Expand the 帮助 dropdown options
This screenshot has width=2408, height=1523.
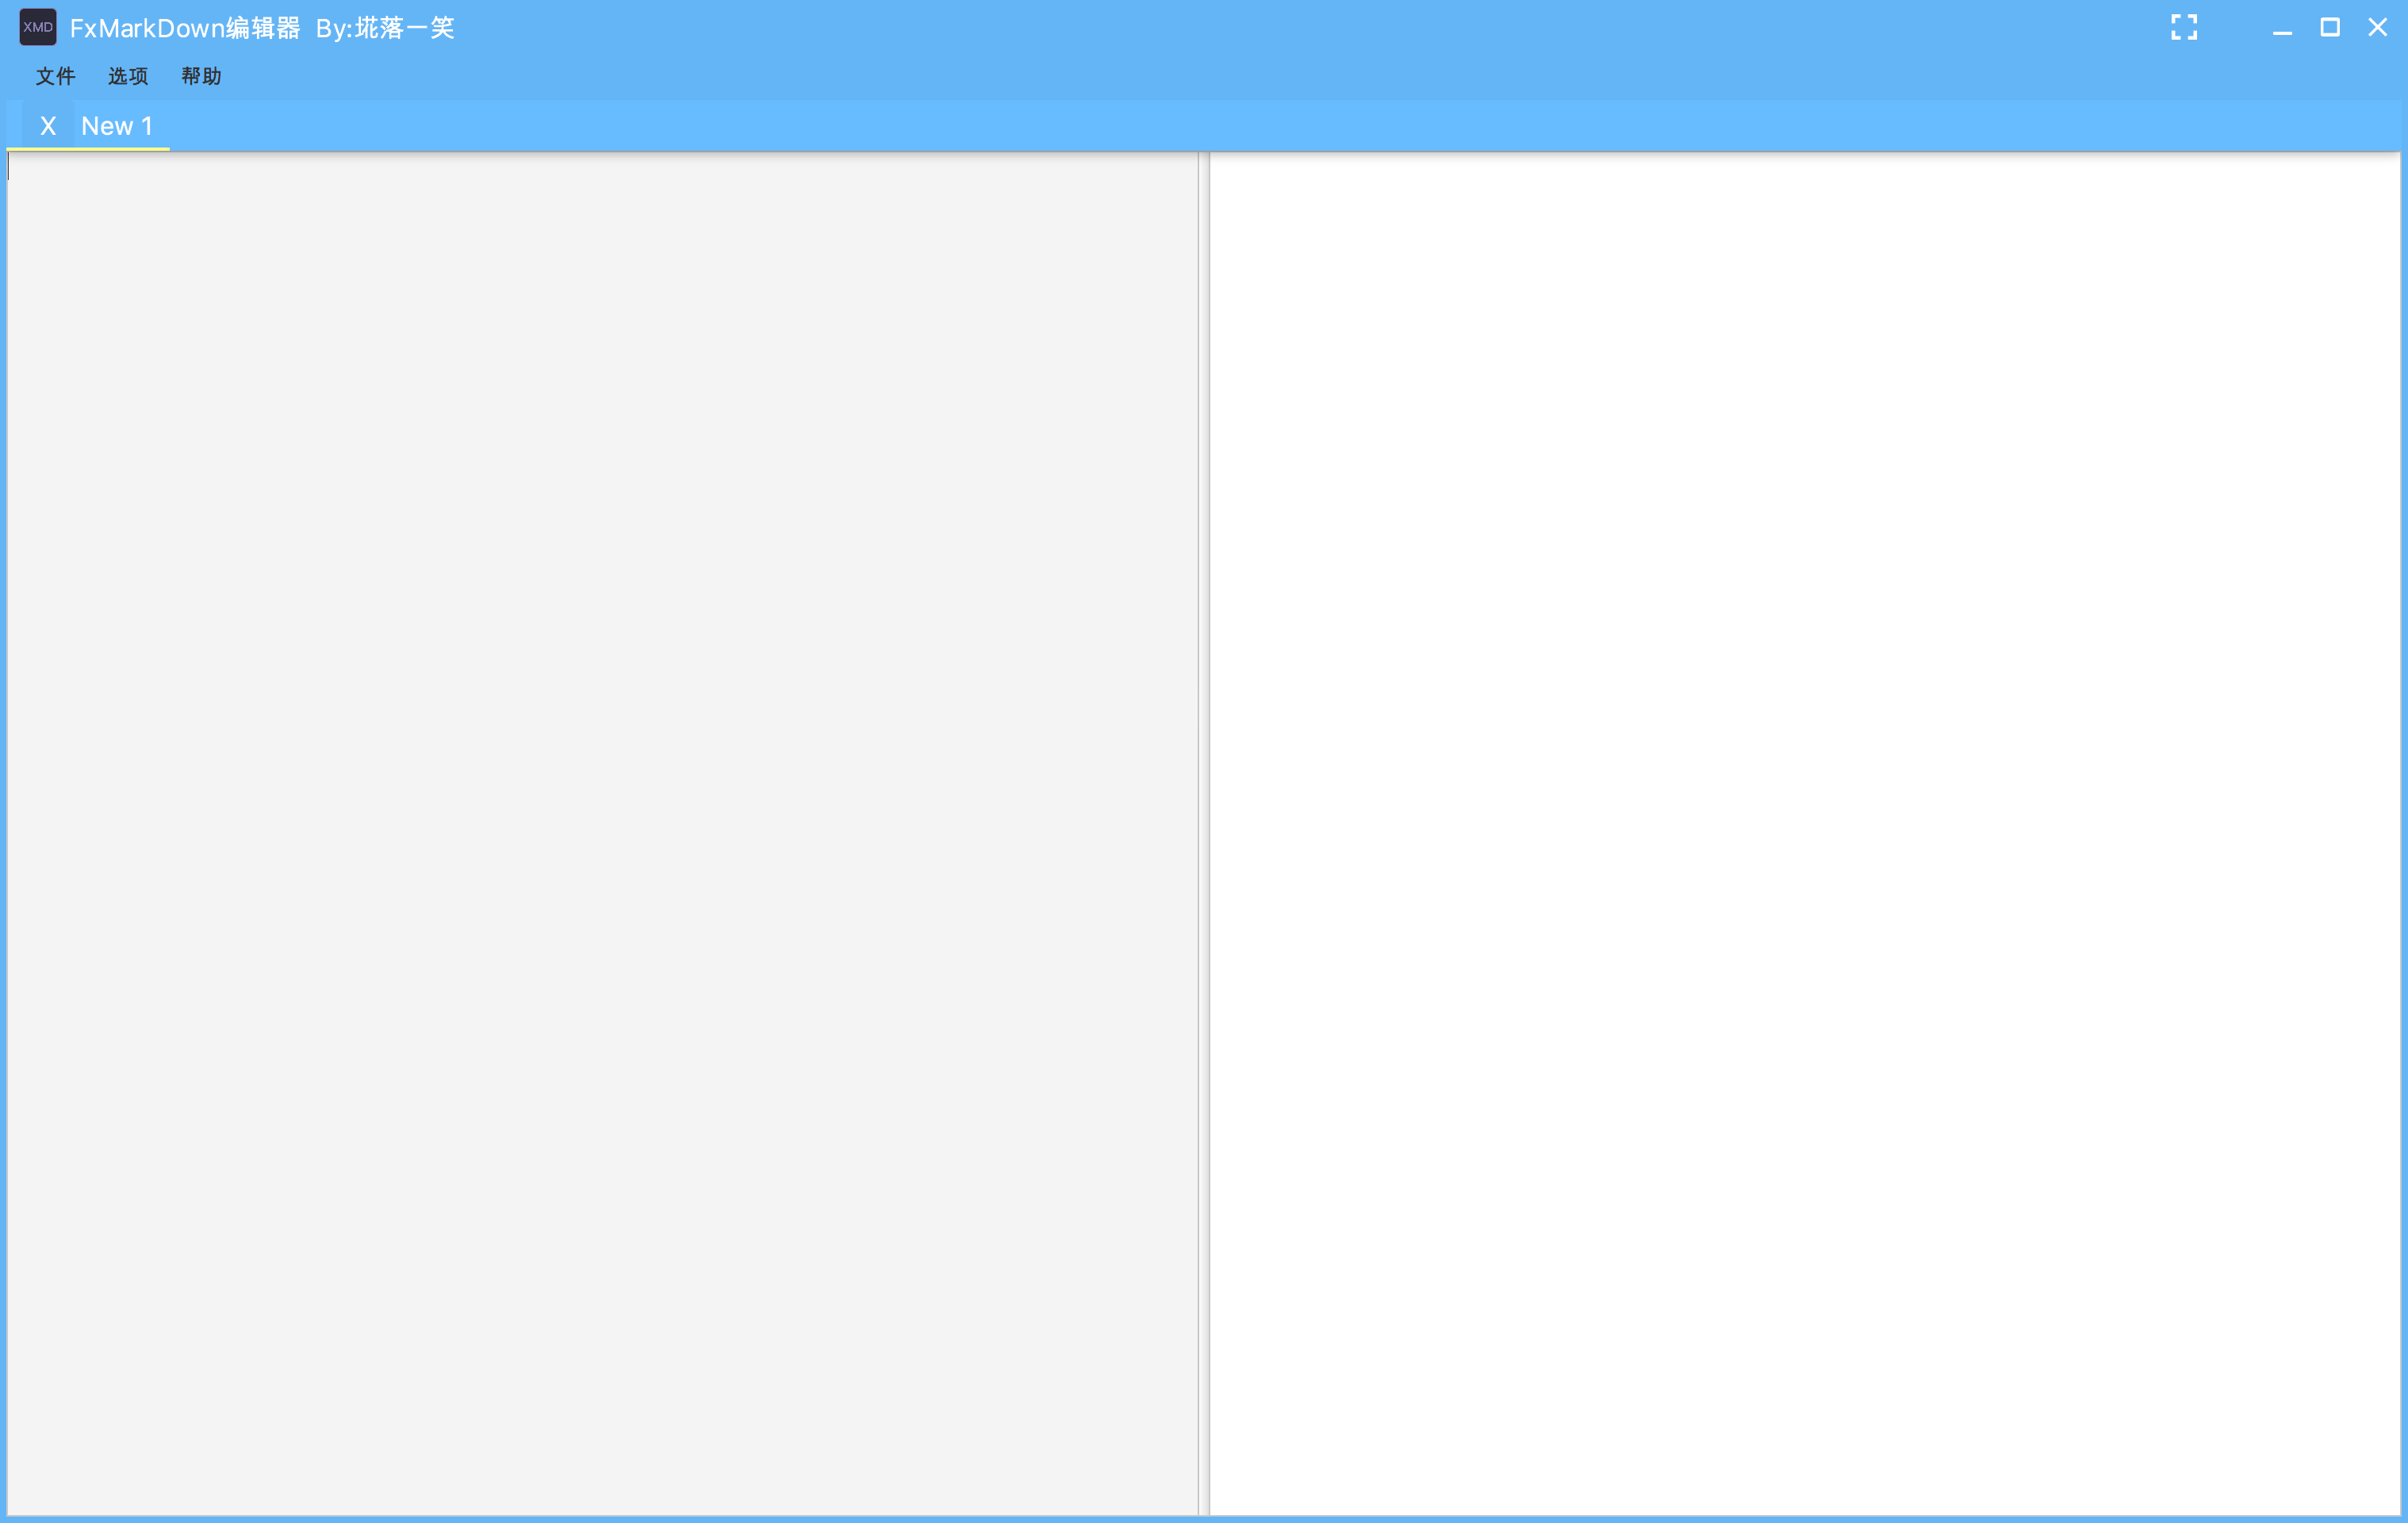coord(198,75)
